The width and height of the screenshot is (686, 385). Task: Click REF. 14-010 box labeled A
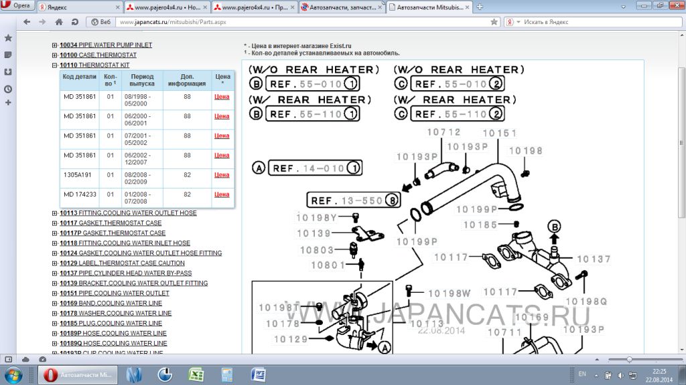(315, 168)
